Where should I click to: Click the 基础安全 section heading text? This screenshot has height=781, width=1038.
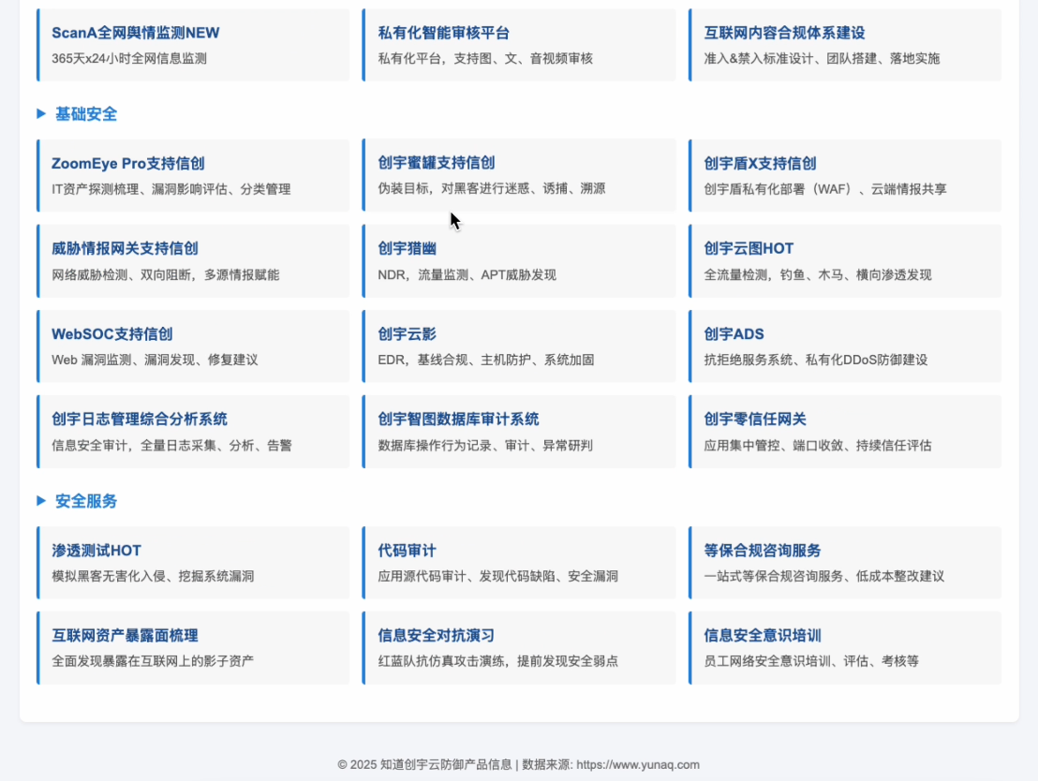coord(86,114)
